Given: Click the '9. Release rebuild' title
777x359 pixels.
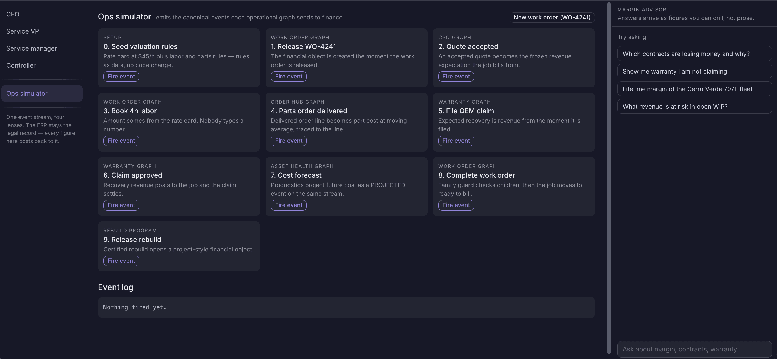Looking at the screenshot, I should click(x=132, y=240).
